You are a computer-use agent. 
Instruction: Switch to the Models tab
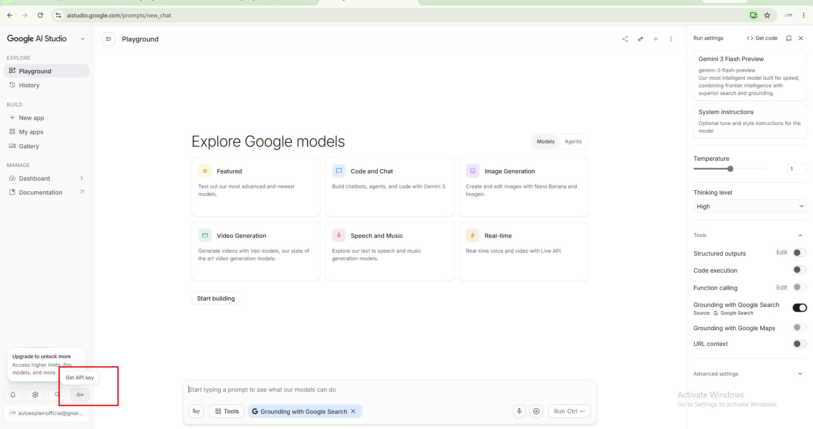click(545, 142)
